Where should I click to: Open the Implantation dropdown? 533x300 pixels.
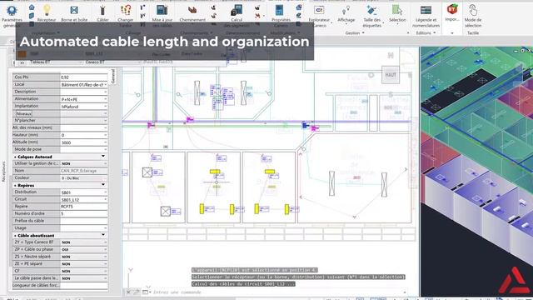pyautogui.click(x=106, y=107)
